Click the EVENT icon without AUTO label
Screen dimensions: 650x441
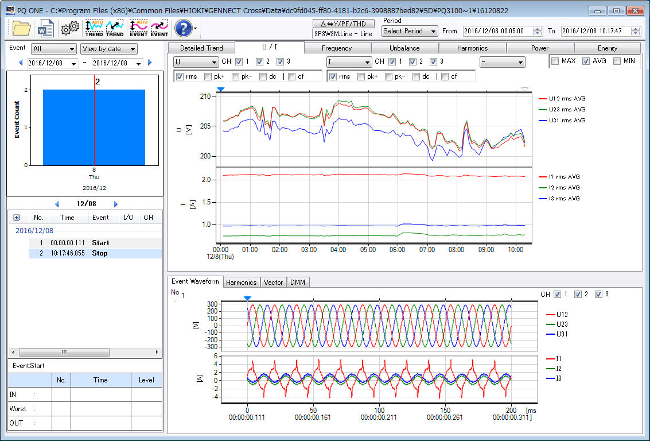(x=159, y=28)
